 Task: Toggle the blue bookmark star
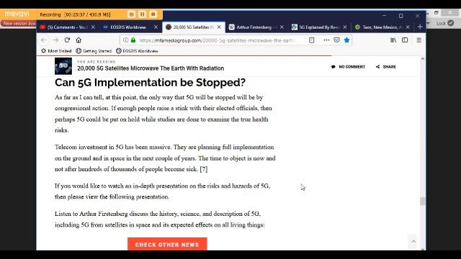[346, 40]
